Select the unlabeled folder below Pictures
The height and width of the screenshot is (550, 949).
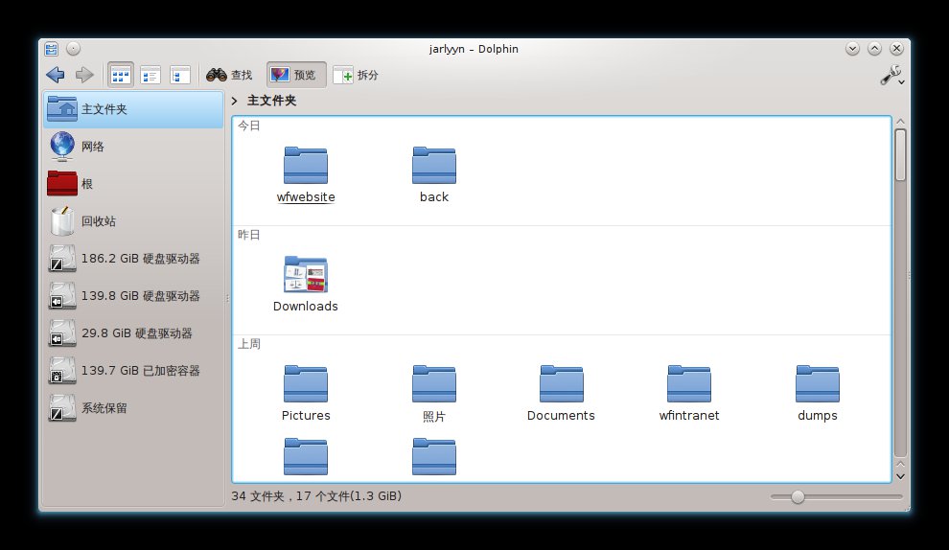coord(306,457)
